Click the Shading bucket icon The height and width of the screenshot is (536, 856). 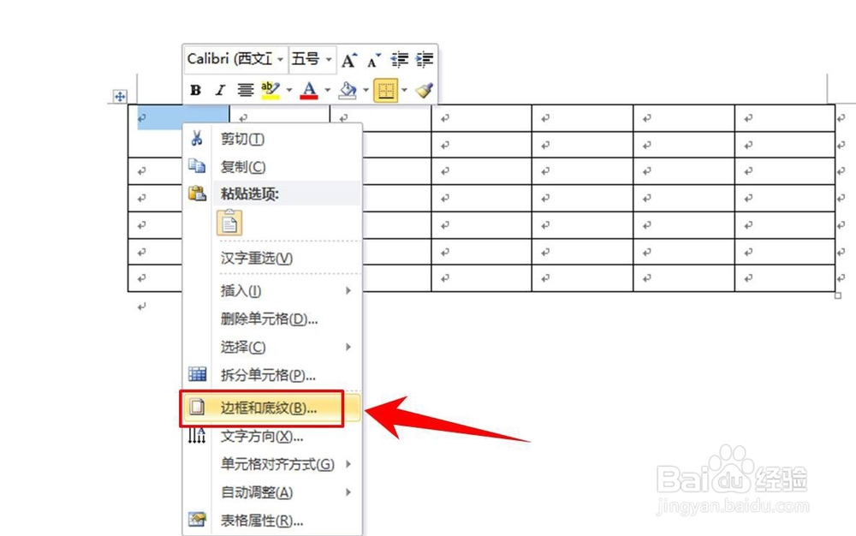point(347,90)
